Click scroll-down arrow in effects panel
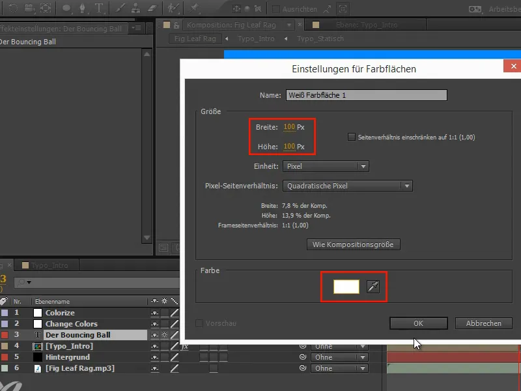521x391 pixels. click(x=147, y=238)
